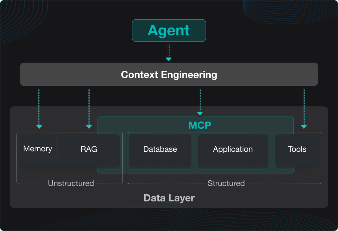Select the Data Layer label
Screen dimensions: 338x231
click(x=169, y=198)
